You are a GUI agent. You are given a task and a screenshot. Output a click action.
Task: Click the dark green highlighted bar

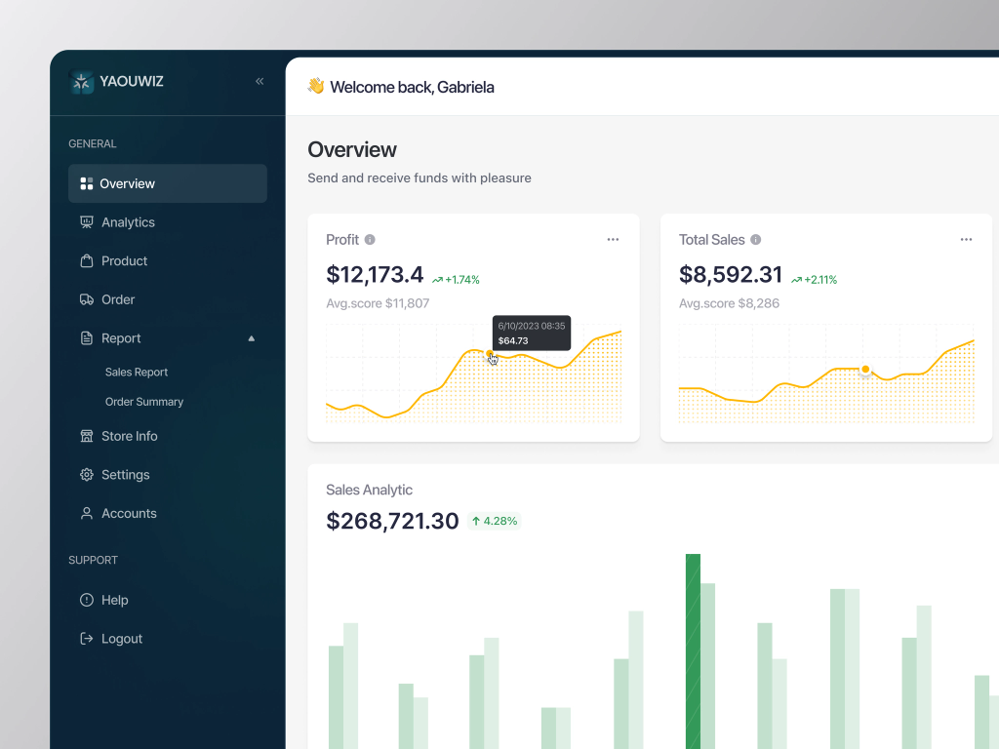coord(693,650)
